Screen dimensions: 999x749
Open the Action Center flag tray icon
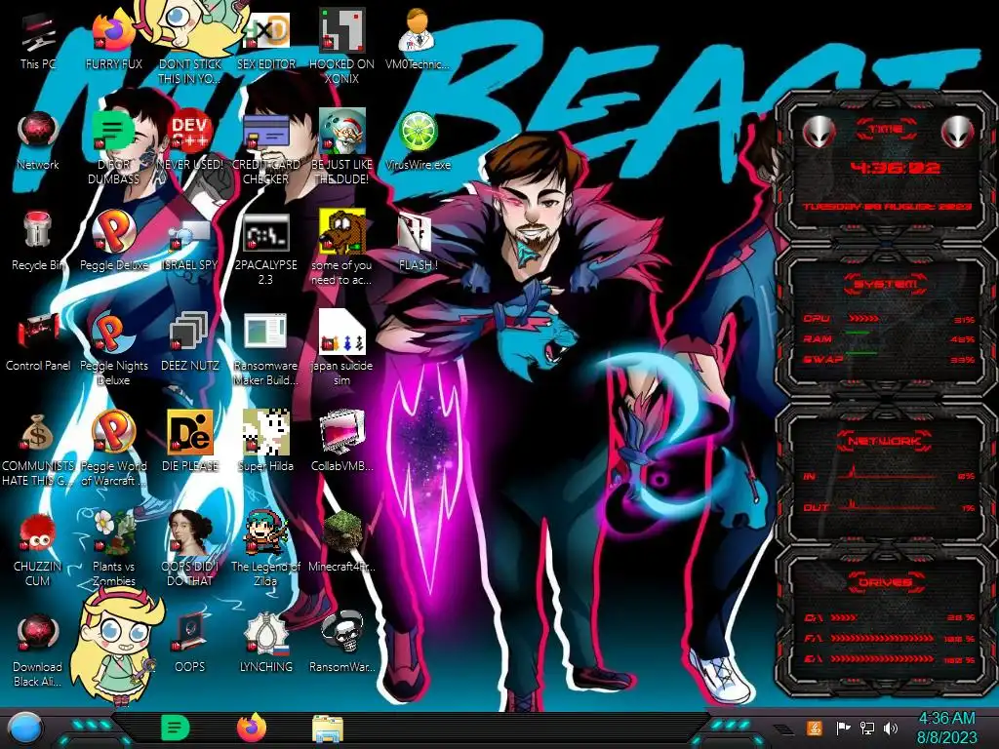843,728
